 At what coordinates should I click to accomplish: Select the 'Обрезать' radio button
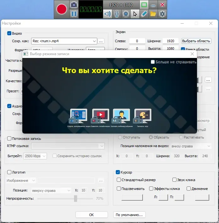point(151,137)
